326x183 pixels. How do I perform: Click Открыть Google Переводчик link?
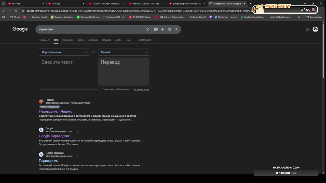tap(116, 89)
